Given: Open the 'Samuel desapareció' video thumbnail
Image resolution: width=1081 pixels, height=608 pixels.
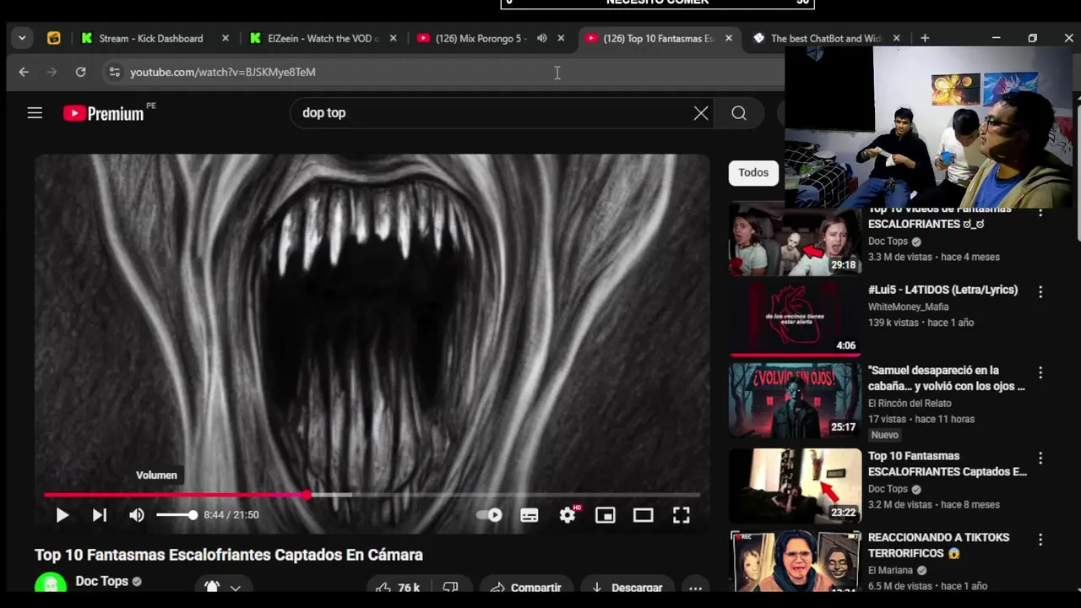Looking at the screenshot, I should pyautogui.click(x=795, y=400).
